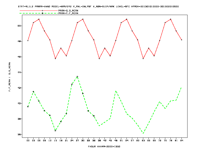
Task: Click the green dashed legend line sample
Action: click(39, 13)
